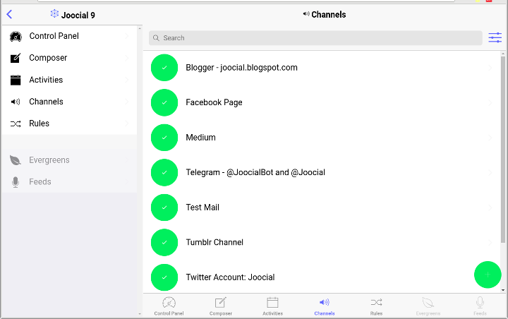Open the filter sliders icon beside Search
The image size is (508, 319).
tap(495, 37)
